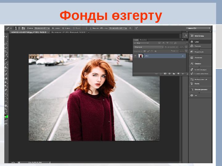
Task: Click the Quick Mask mode icon
Action: click(6, 120)
